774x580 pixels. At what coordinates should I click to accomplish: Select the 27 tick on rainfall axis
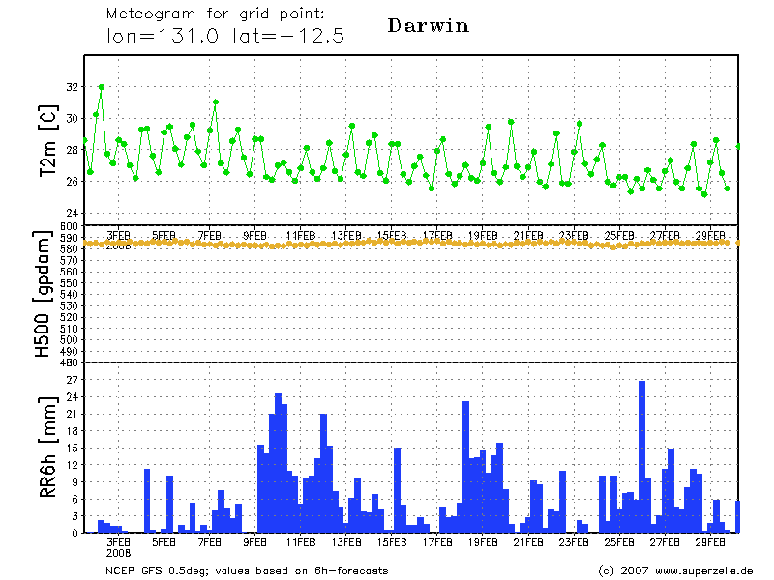coord(71,380)
